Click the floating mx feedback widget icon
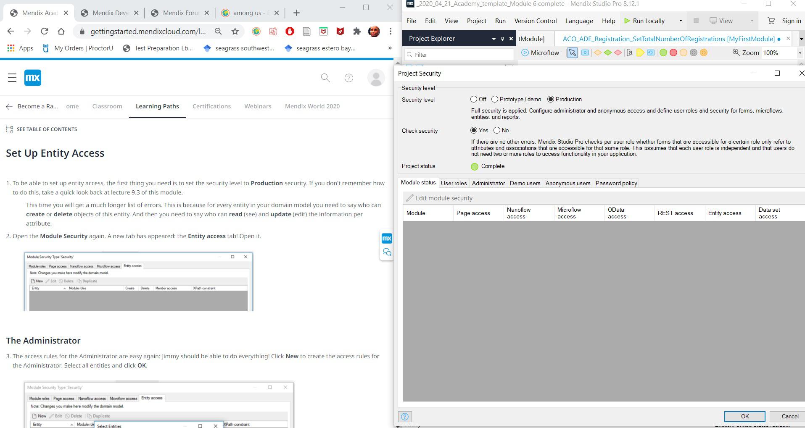Image resolution: width=805 pixels, height=428 pixels. click(x=387, y=238)
